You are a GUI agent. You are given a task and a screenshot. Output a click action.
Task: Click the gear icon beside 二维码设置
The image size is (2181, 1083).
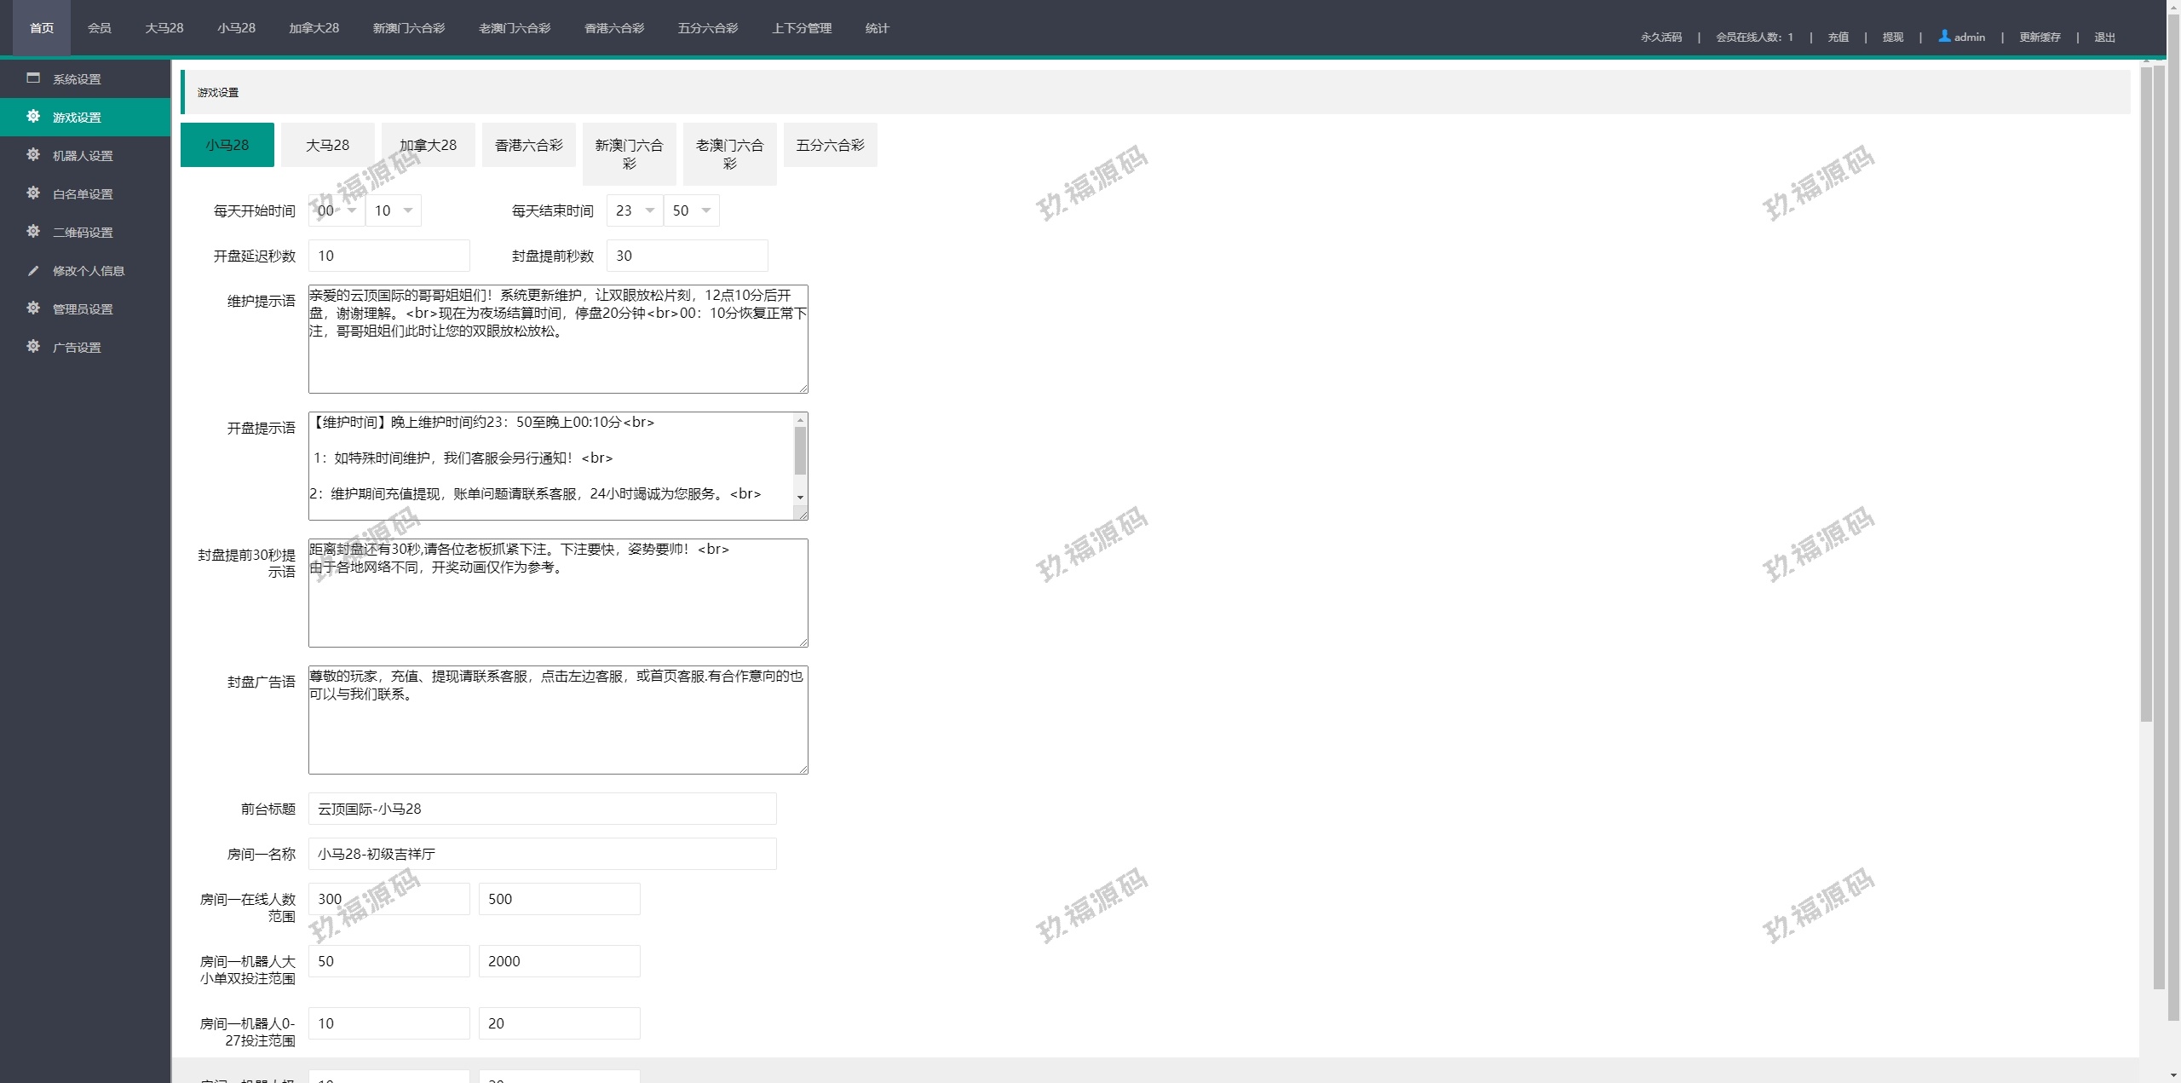[33, 231]
